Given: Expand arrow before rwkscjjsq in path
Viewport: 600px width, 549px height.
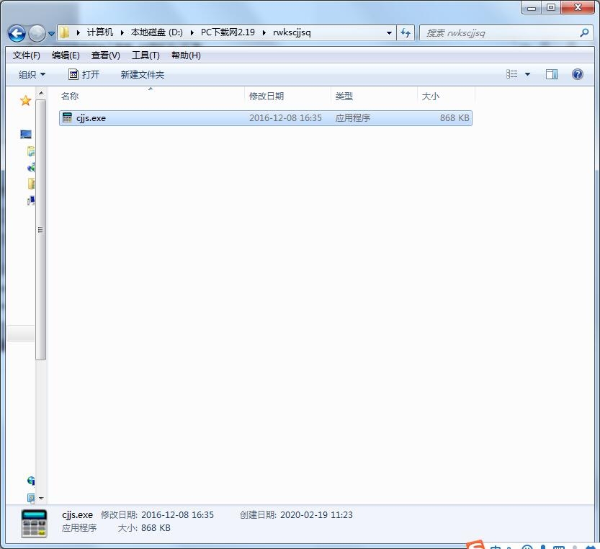Looking at the screenshot, I should [264, 32].
